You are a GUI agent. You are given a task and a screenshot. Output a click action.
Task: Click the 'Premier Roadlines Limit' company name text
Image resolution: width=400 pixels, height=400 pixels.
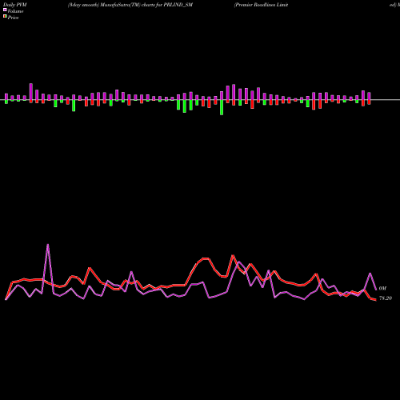(261, 5)
